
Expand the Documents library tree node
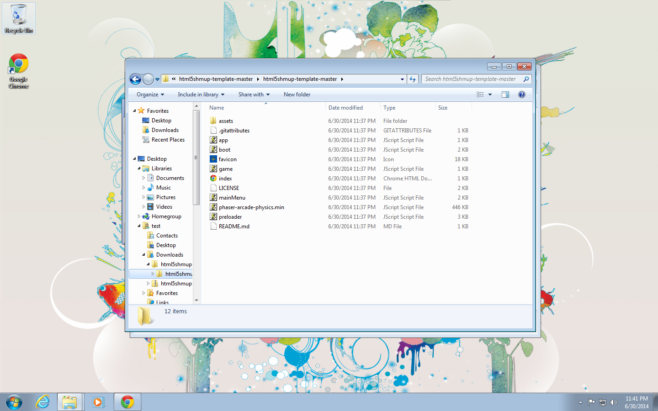[143, 178]
